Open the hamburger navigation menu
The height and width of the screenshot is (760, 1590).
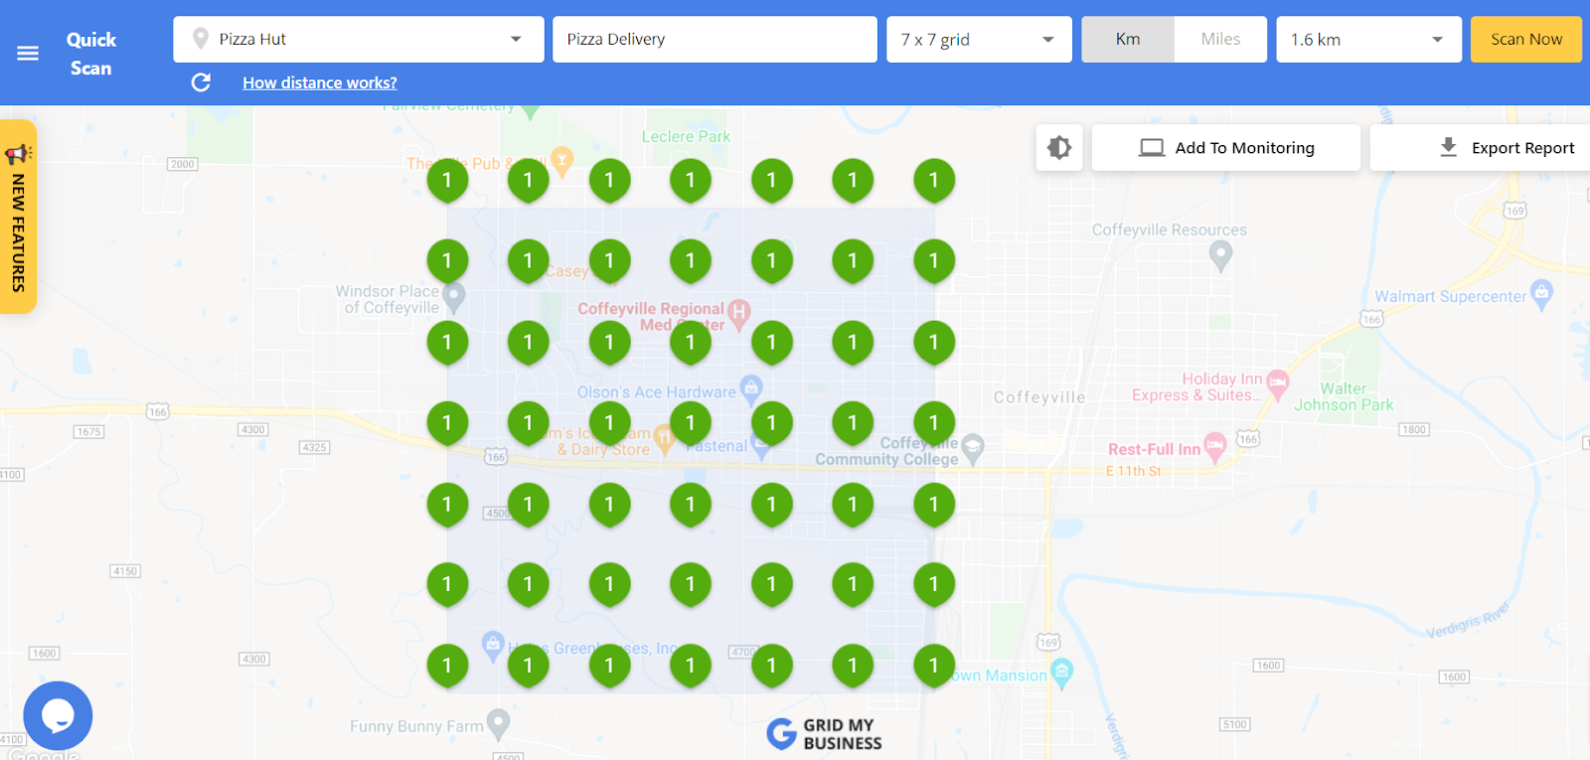28,53
